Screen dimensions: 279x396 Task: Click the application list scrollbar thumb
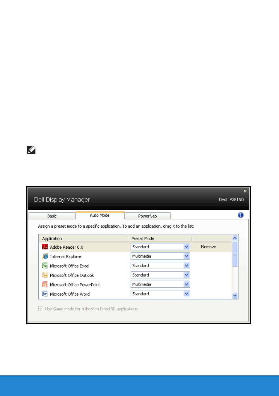coord(235,254)
